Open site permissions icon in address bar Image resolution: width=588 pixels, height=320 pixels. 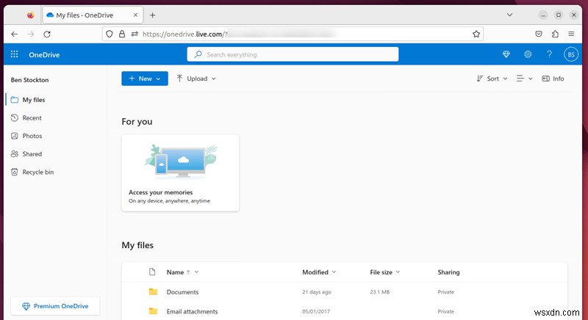click(135, 34)
